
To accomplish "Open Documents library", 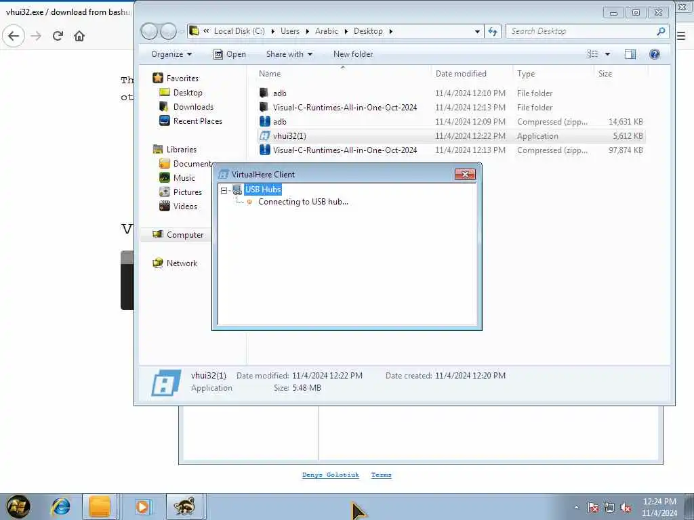I will (x=186, y=164).
